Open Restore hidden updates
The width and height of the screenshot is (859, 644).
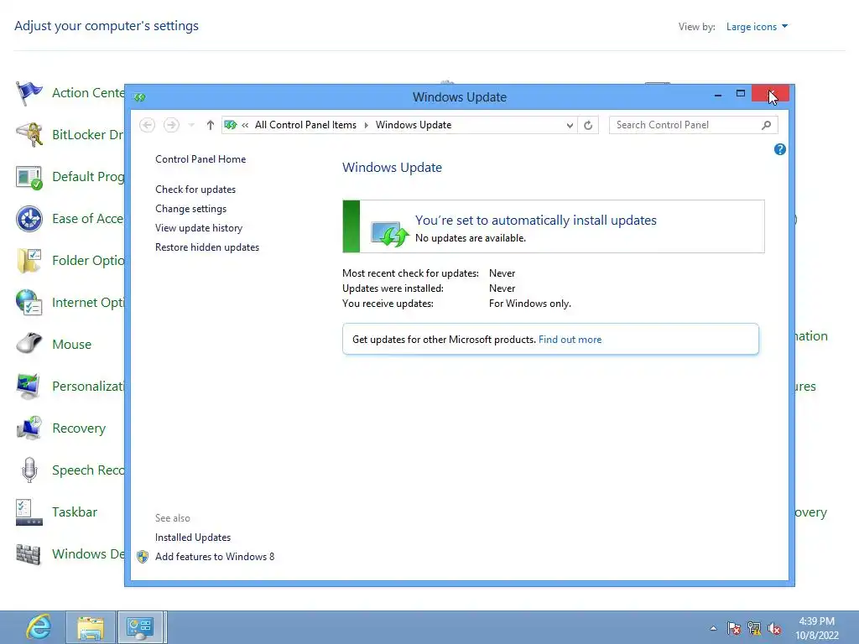(207, 247)
